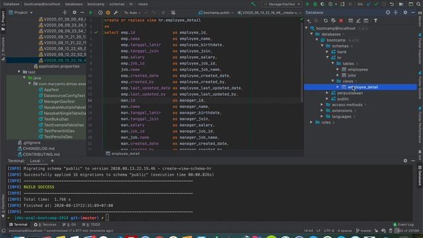The width and height of the screenshot is (423, 238).
Task: Toggle Favorites tool window side tab
Action: pos(3,206)
